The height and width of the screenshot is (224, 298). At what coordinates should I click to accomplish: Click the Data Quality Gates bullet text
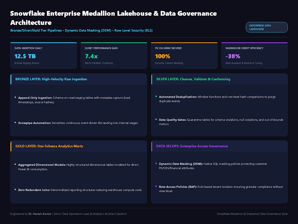pos(221,122)
